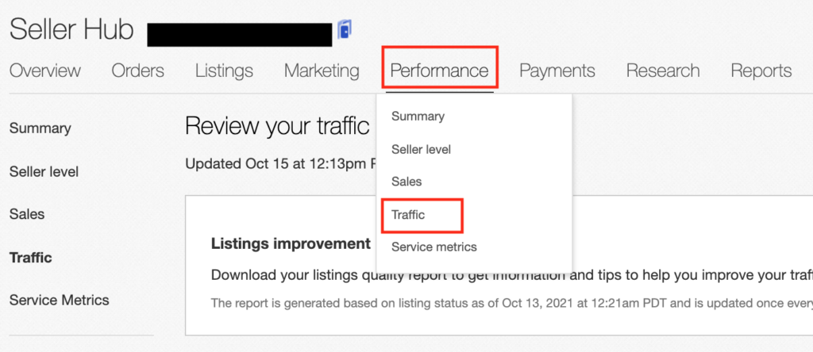
Task: Open Summary in the left sidebar
Action: point(40,128)
